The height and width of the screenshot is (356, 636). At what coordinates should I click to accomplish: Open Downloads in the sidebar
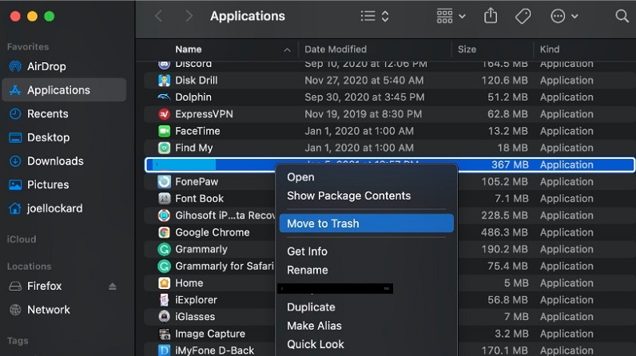[x=55, y=160]
